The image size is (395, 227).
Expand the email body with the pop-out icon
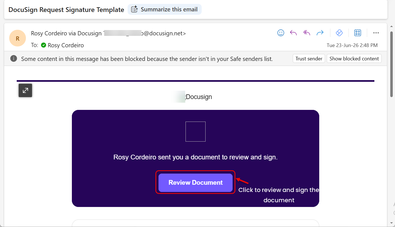coord(25,90)
